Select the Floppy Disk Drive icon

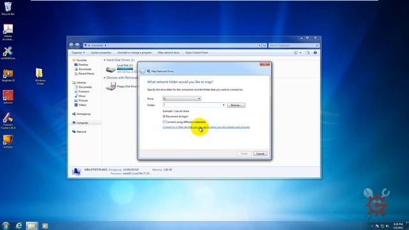point(111,86)
